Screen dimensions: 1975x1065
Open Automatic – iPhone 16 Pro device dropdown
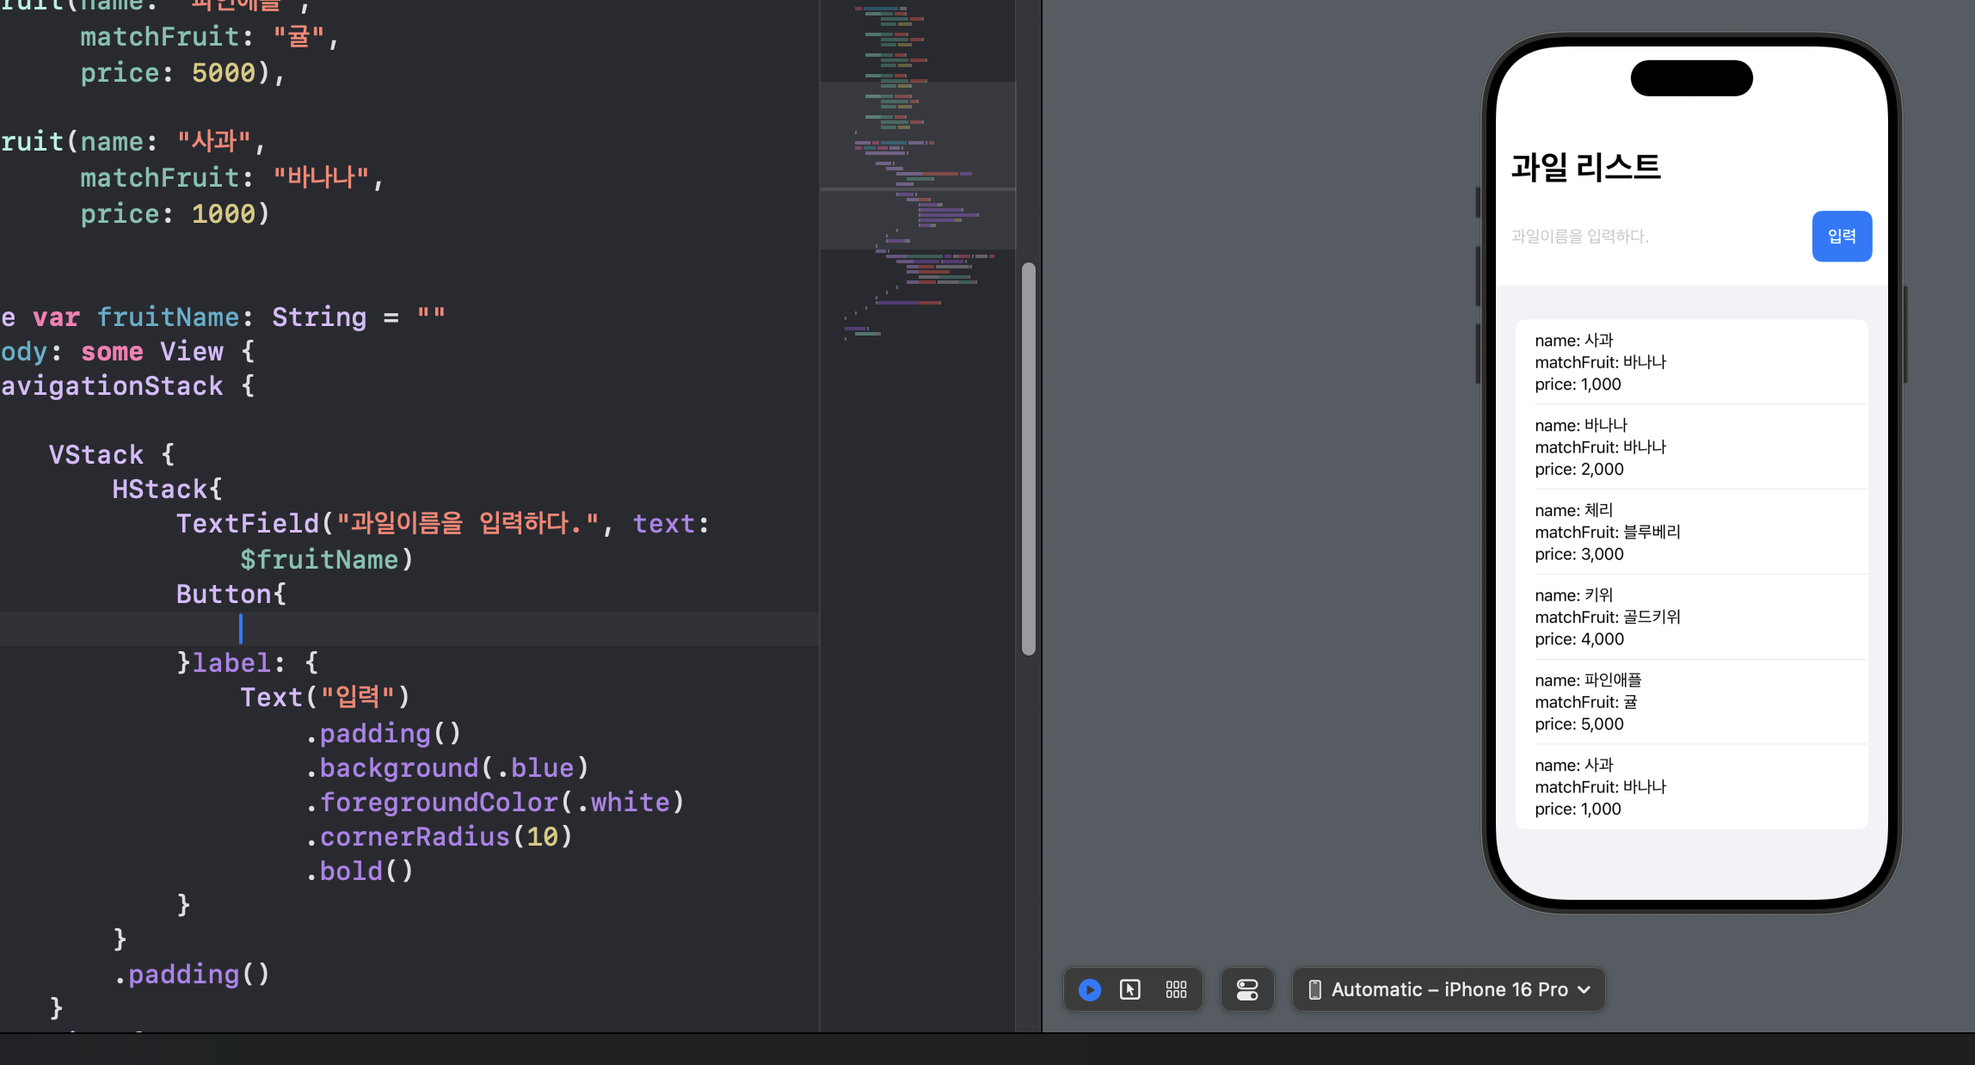click(1449, 989)
